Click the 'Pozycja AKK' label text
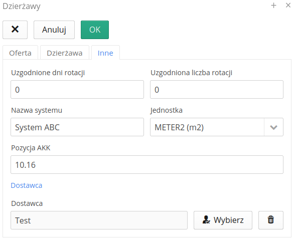Screen dimensions: 294x240 coord(31,148)
